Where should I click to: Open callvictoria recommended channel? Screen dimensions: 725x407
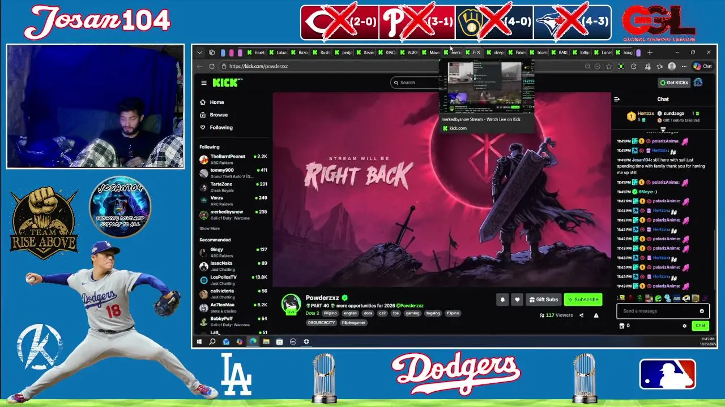pyautogui.click(x=233, y=293)
